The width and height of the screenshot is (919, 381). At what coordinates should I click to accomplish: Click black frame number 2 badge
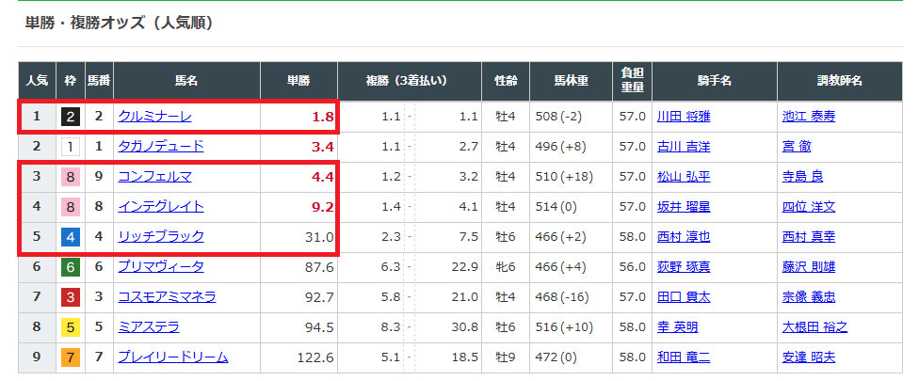pyautogui.click(x=70, y=117)
